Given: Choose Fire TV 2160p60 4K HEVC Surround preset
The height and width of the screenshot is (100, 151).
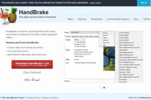Looking at the screenshot, I should pyautogui.click(x=129, y=65).
